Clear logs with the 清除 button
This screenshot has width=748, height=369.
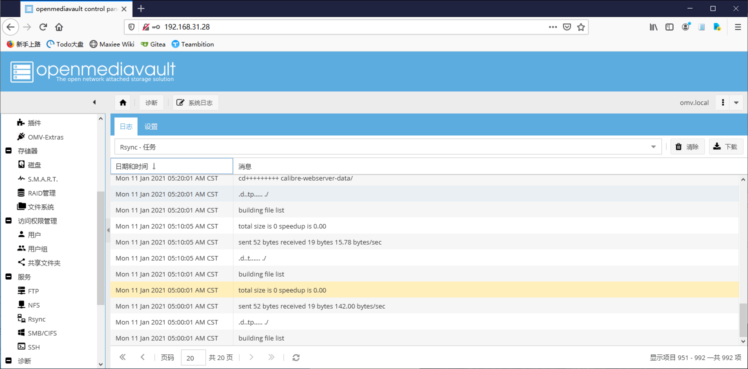tap(687, 146)
